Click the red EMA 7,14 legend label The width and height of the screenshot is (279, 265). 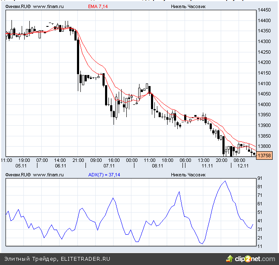pos(98,7)
